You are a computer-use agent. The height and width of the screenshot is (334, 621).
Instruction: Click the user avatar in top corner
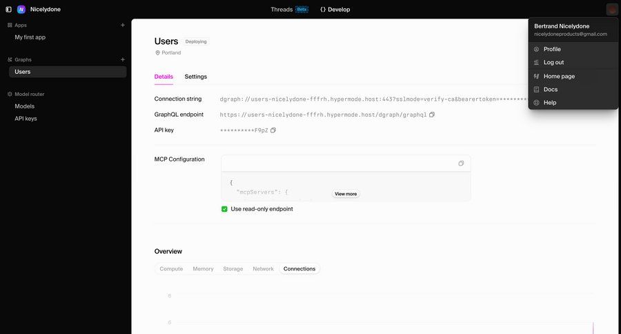coord(611,9)
